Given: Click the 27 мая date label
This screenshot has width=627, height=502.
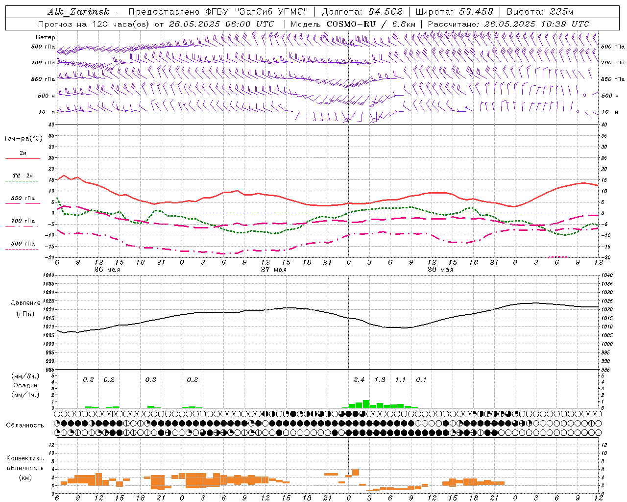Looking at the screenshot, I should point(273,270).
